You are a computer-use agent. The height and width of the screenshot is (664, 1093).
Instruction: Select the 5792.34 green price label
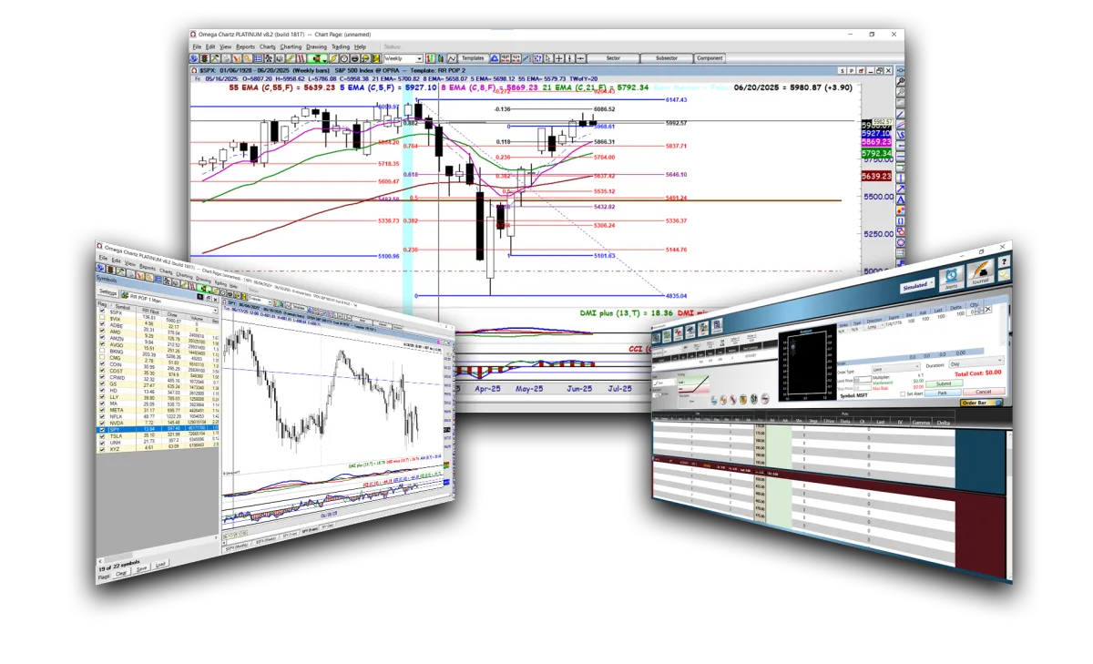pos(876,154)
